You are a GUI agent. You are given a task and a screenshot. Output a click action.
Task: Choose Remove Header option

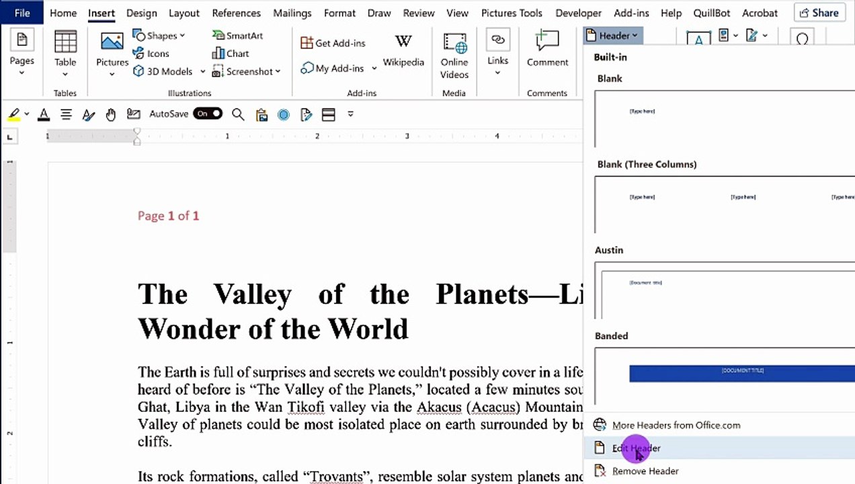click(x=719, y=471)
